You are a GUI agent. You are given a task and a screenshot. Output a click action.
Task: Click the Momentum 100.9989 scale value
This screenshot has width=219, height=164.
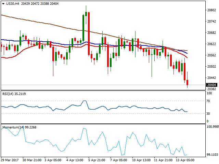tap(212, 127)
